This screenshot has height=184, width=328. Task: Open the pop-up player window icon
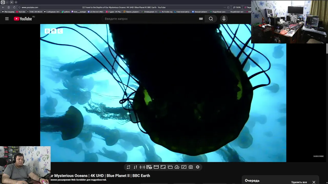[x=170, y=167]
